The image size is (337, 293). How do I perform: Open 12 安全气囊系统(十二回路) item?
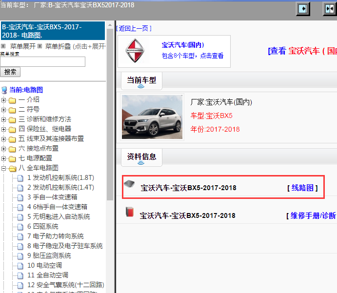click(x=66, y=285)
